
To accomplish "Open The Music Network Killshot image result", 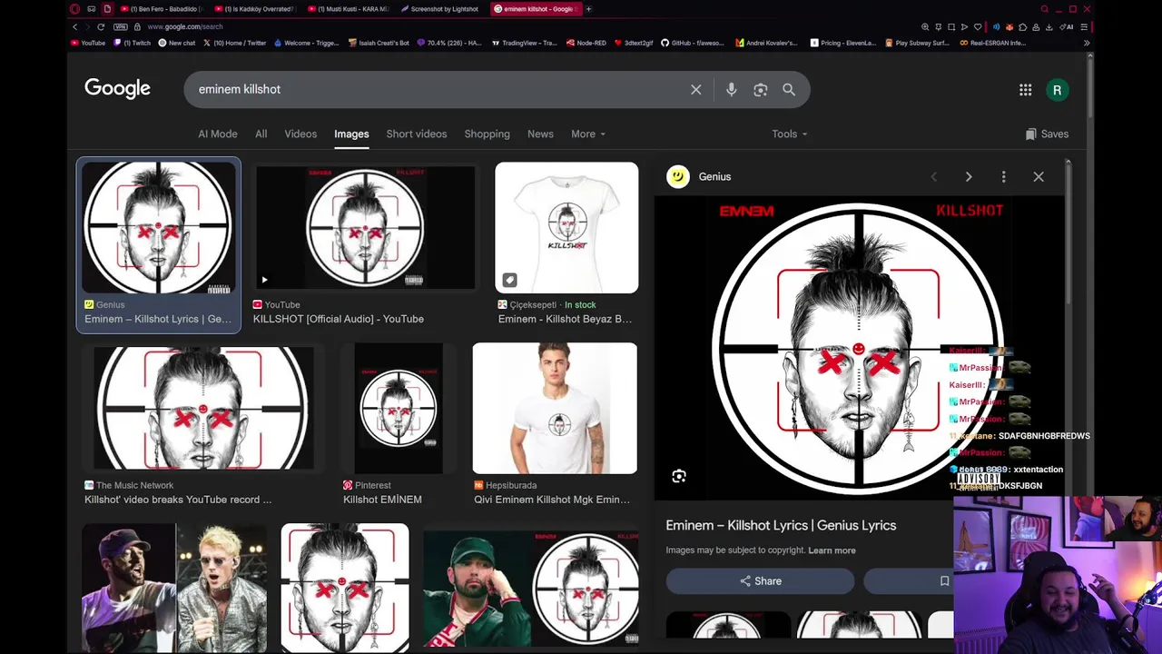I will (202, 424).
